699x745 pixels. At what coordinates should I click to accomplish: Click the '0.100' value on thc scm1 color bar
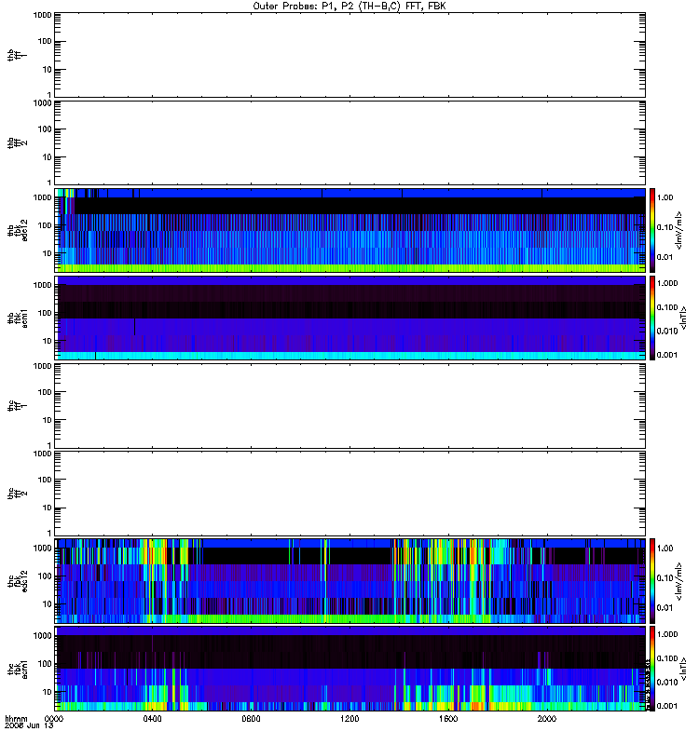pyautogui.click(x=667, y=658)
